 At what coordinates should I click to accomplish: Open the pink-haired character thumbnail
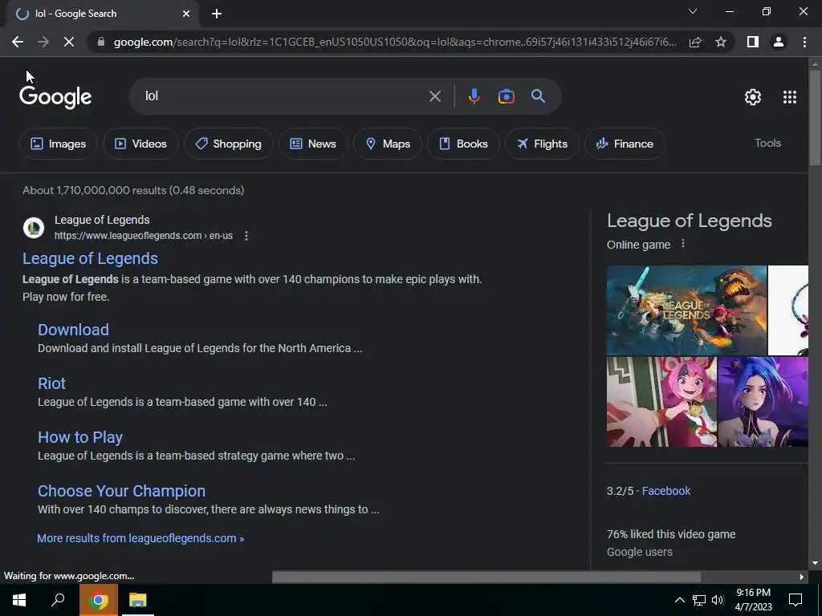[661, 402]
